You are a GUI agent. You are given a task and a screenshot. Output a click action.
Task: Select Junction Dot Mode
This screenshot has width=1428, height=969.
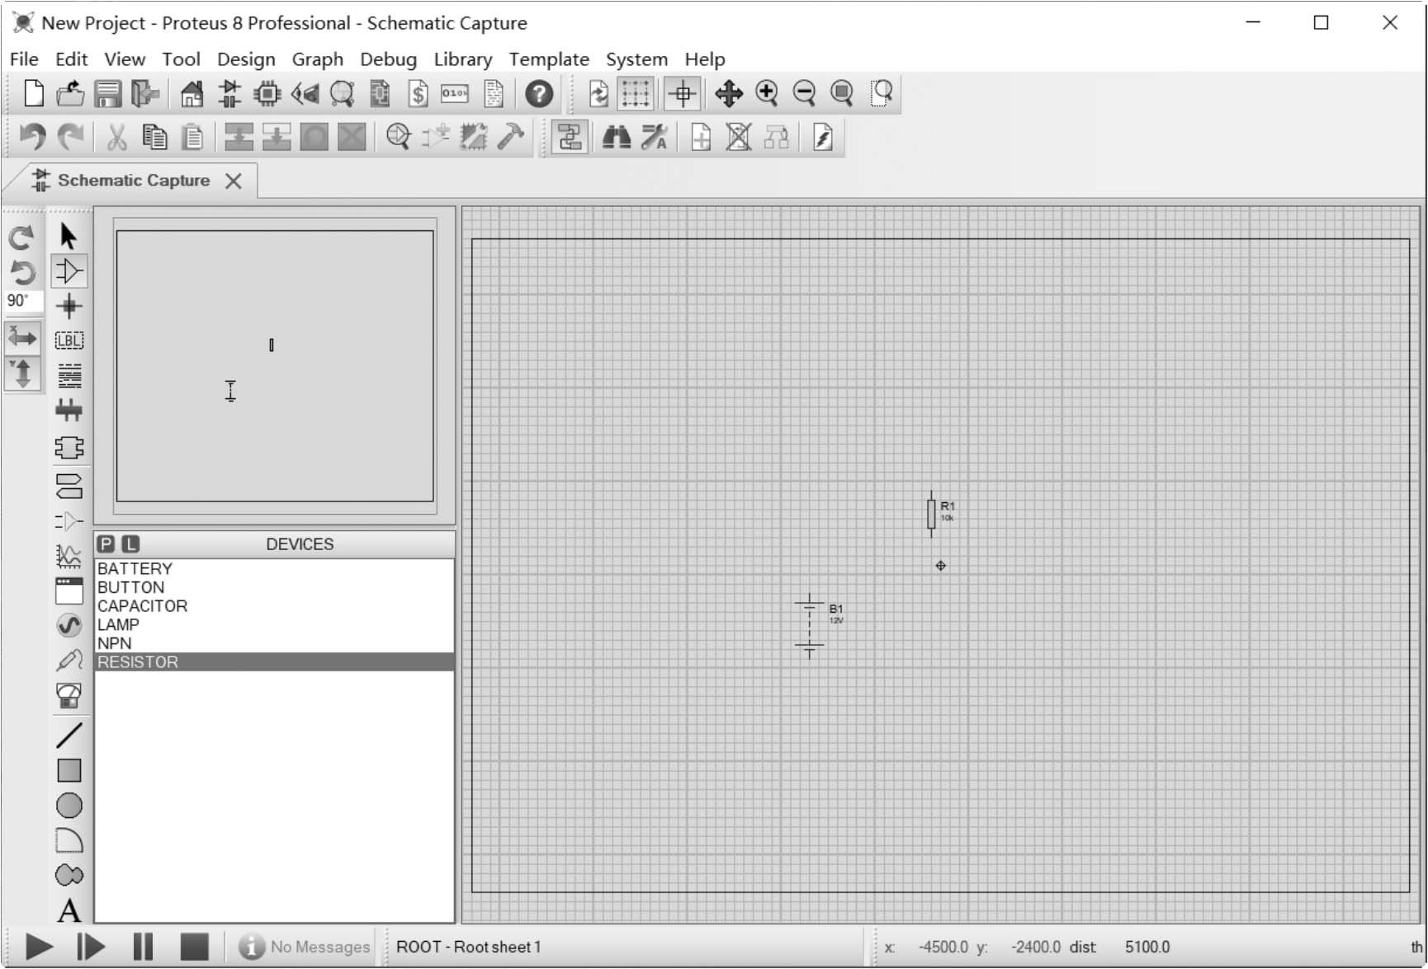pos(69,307)
